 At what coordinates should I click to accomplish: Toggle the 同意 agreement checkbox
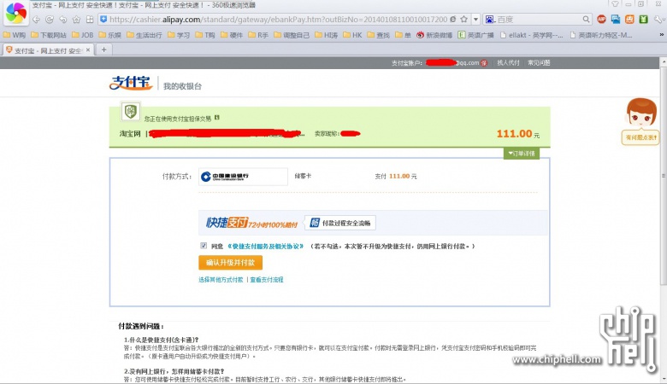(x=204, y=246)
